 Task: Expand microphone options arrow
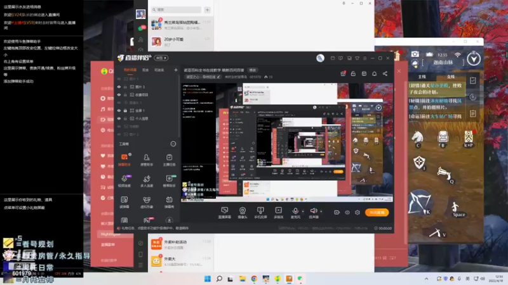[x=303, y=212]
